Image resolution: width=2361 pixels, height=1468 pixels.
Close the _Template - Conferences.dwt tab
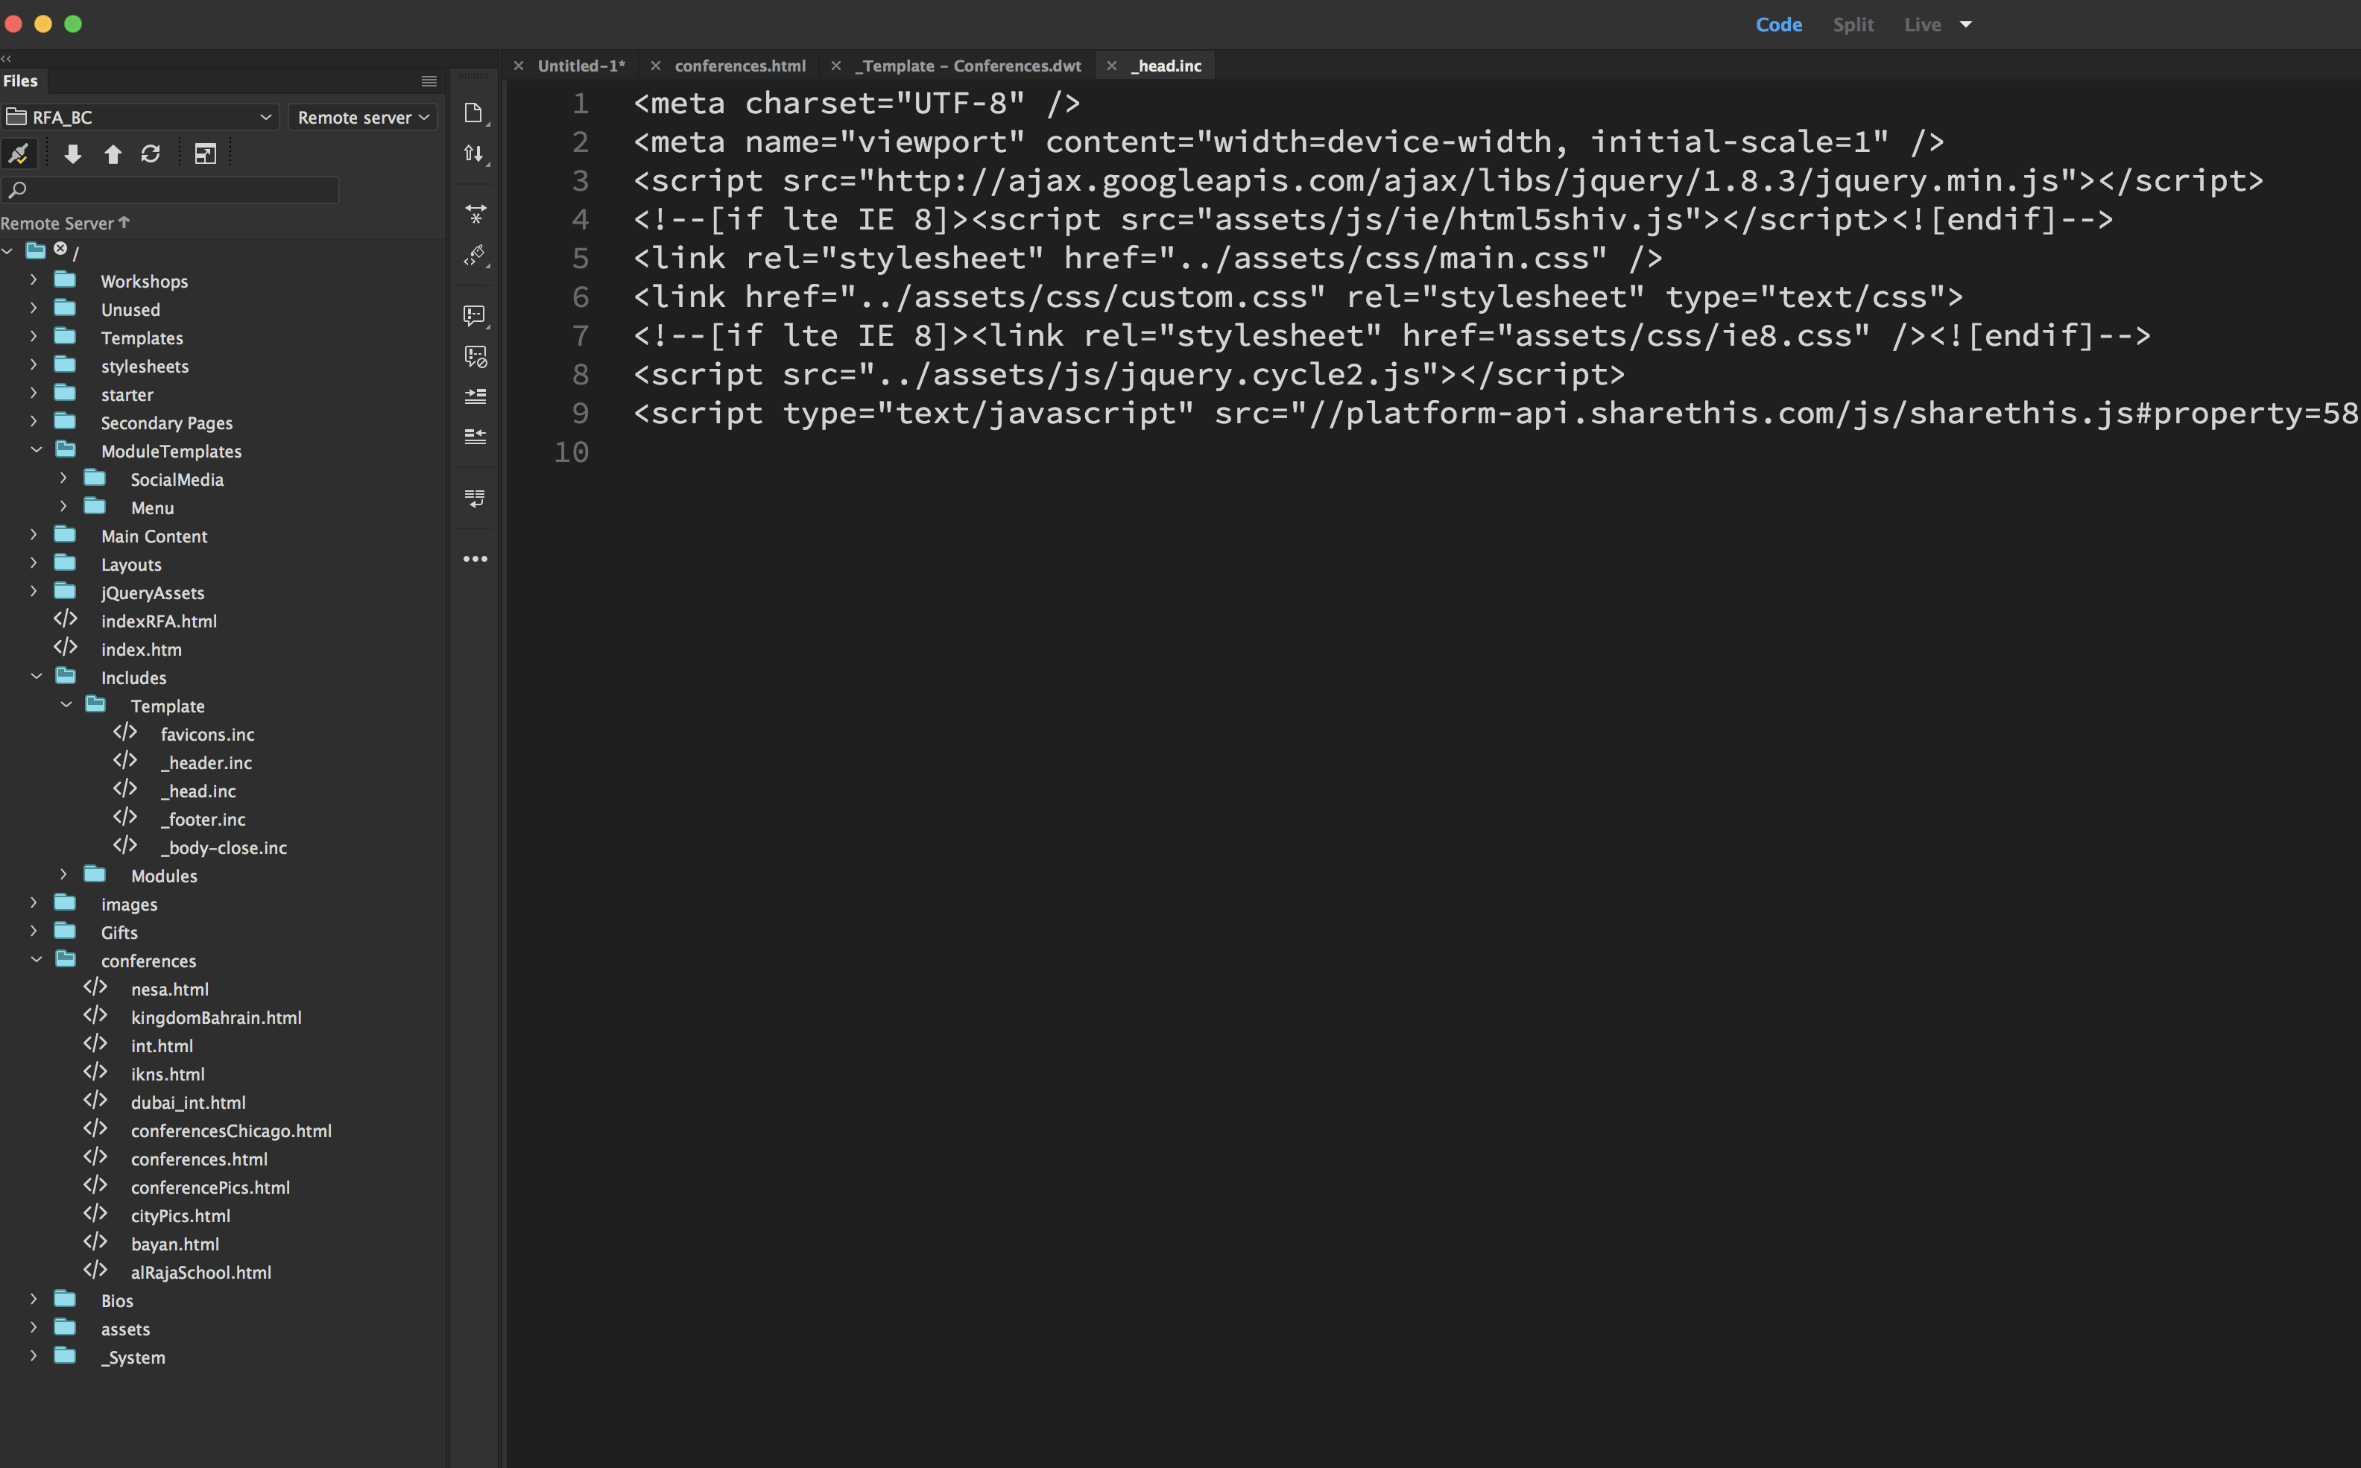tap(836, 66)
